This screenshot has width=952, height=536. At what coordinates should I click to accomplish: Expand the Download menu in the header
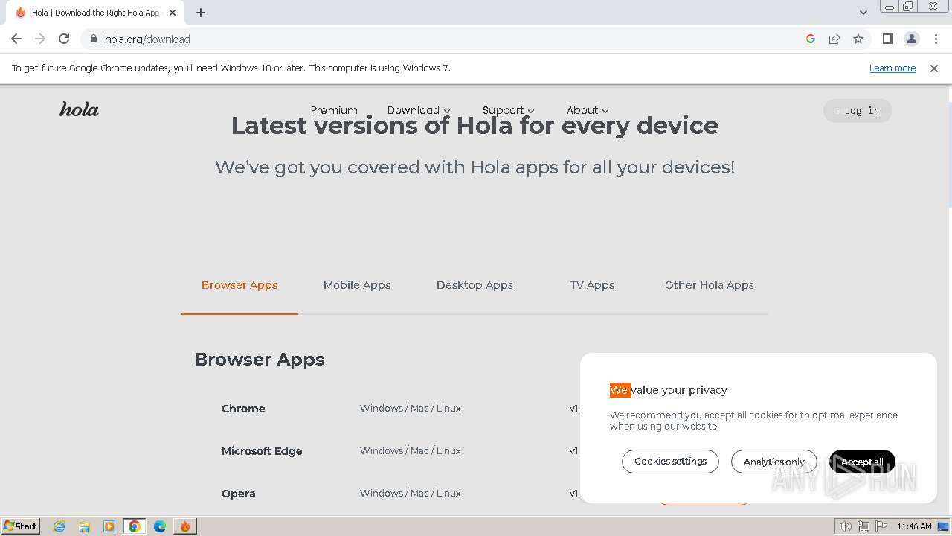click(419, 110)
